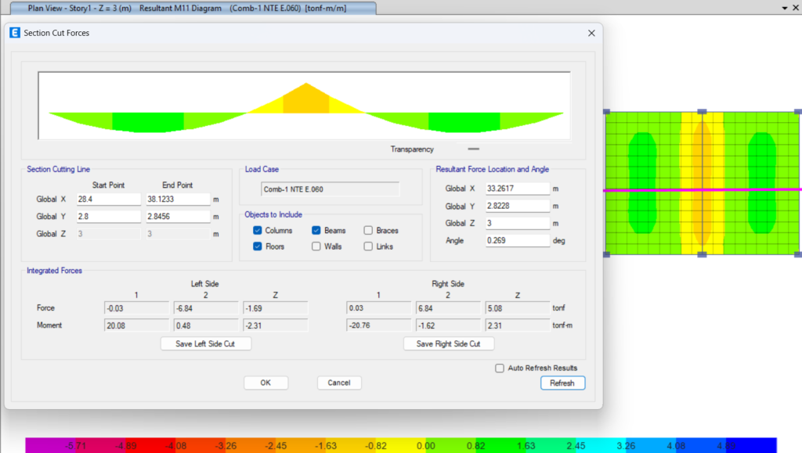
Task: Enable Auto Refresh Results
Action: [500, 368]
